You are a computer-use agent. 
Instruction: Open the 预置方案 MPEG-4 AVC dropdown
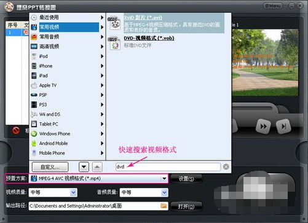point(98,179)
